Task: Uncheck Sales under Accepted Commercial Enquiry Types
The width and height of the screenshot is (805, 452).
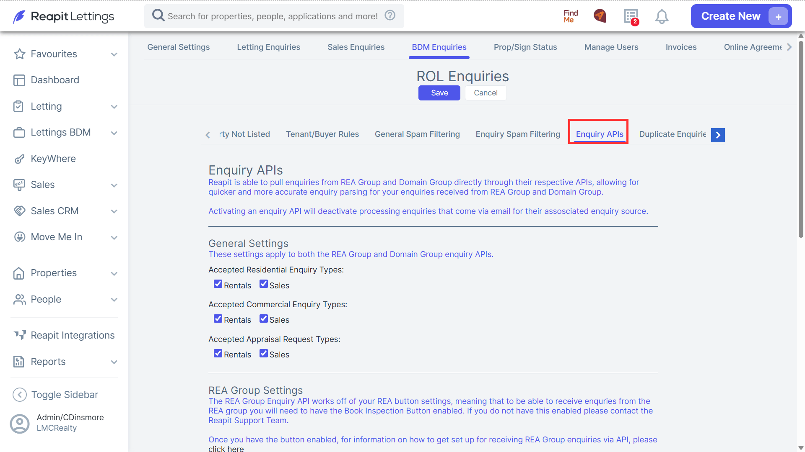Action: coord(263,318)
